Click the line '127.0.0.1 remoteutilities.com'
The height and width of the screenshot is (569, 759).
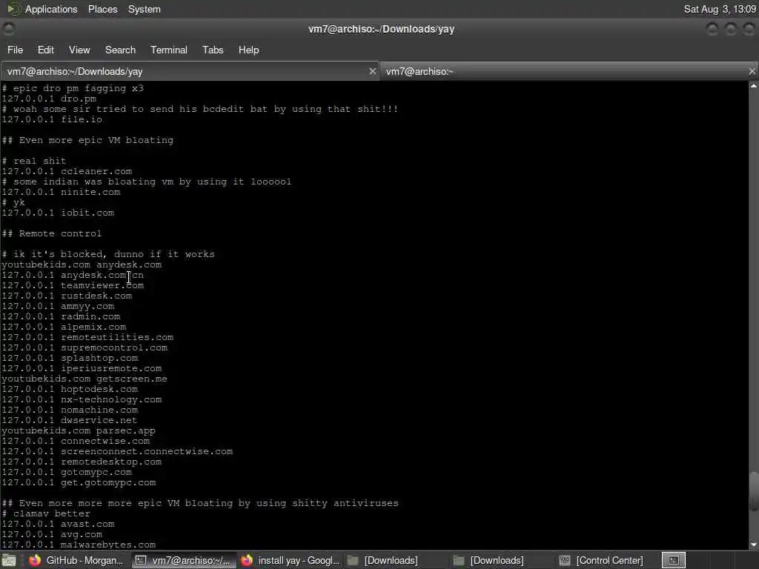(x=87, y=337)
